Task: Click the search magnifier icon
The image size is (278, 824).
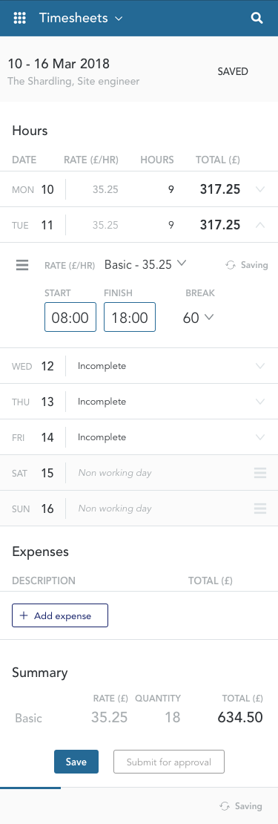Action: click(x=257, y=18)
